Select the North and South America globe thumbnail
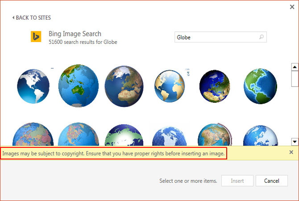The image size is (299, 201). pyautogui.click(x=33, y=86)
